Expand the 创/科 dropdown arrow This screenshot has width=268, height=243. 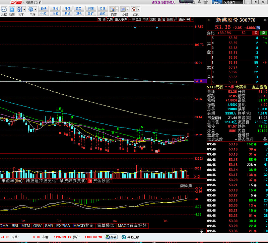pos(24,9)
